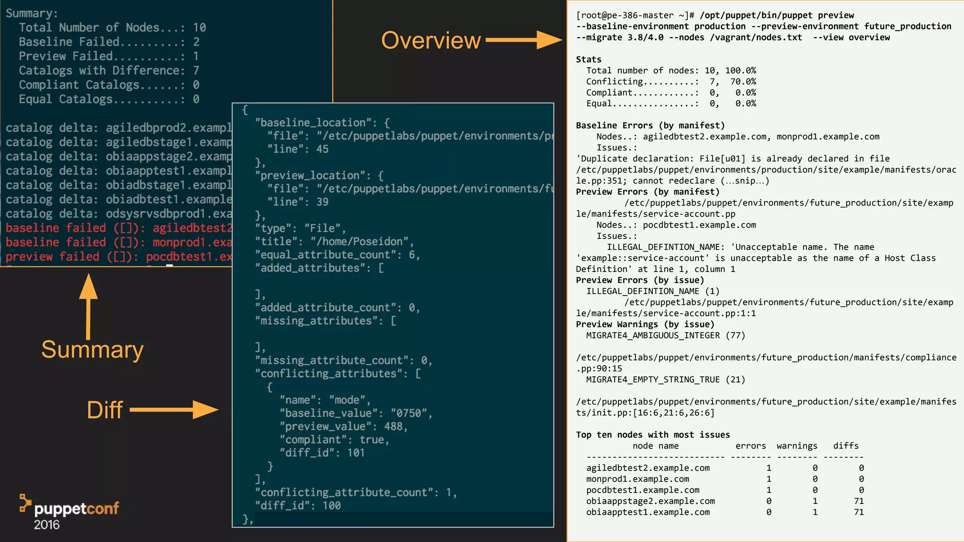Click the 'Summary' heading label
964x542 pixels.
click(92, 350)
